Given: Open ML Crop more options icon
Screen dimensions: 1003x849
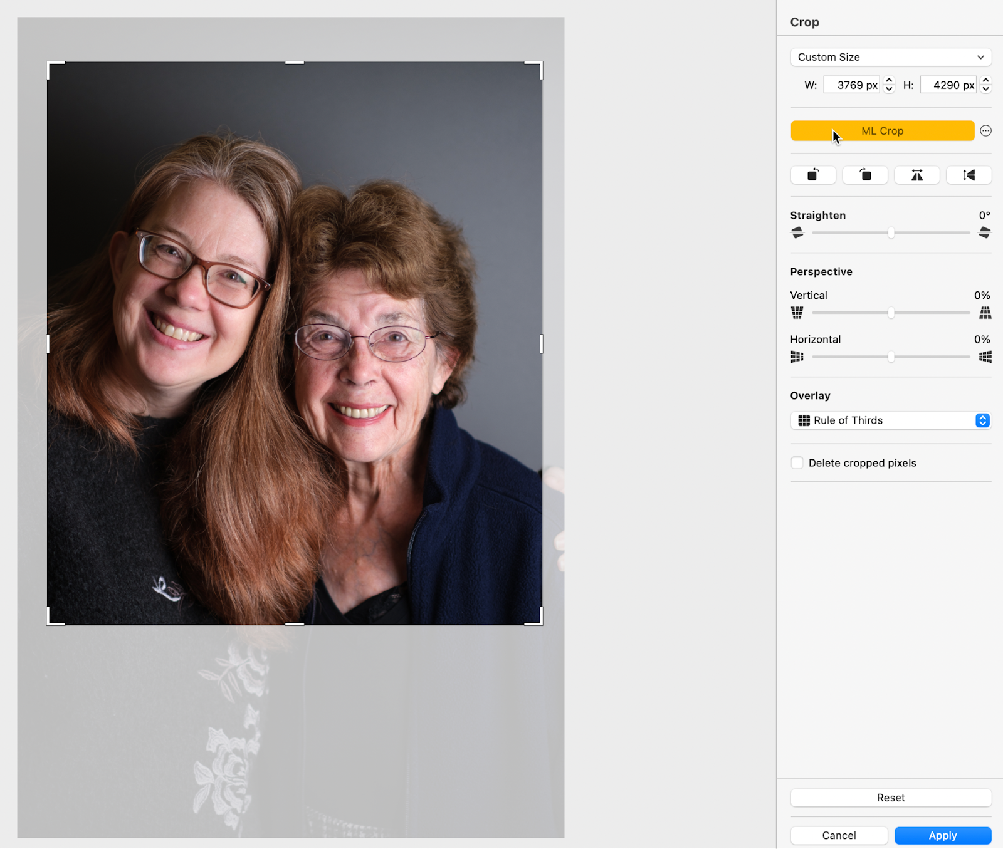Looking at the screenshot, I should [x=985, y=131].
